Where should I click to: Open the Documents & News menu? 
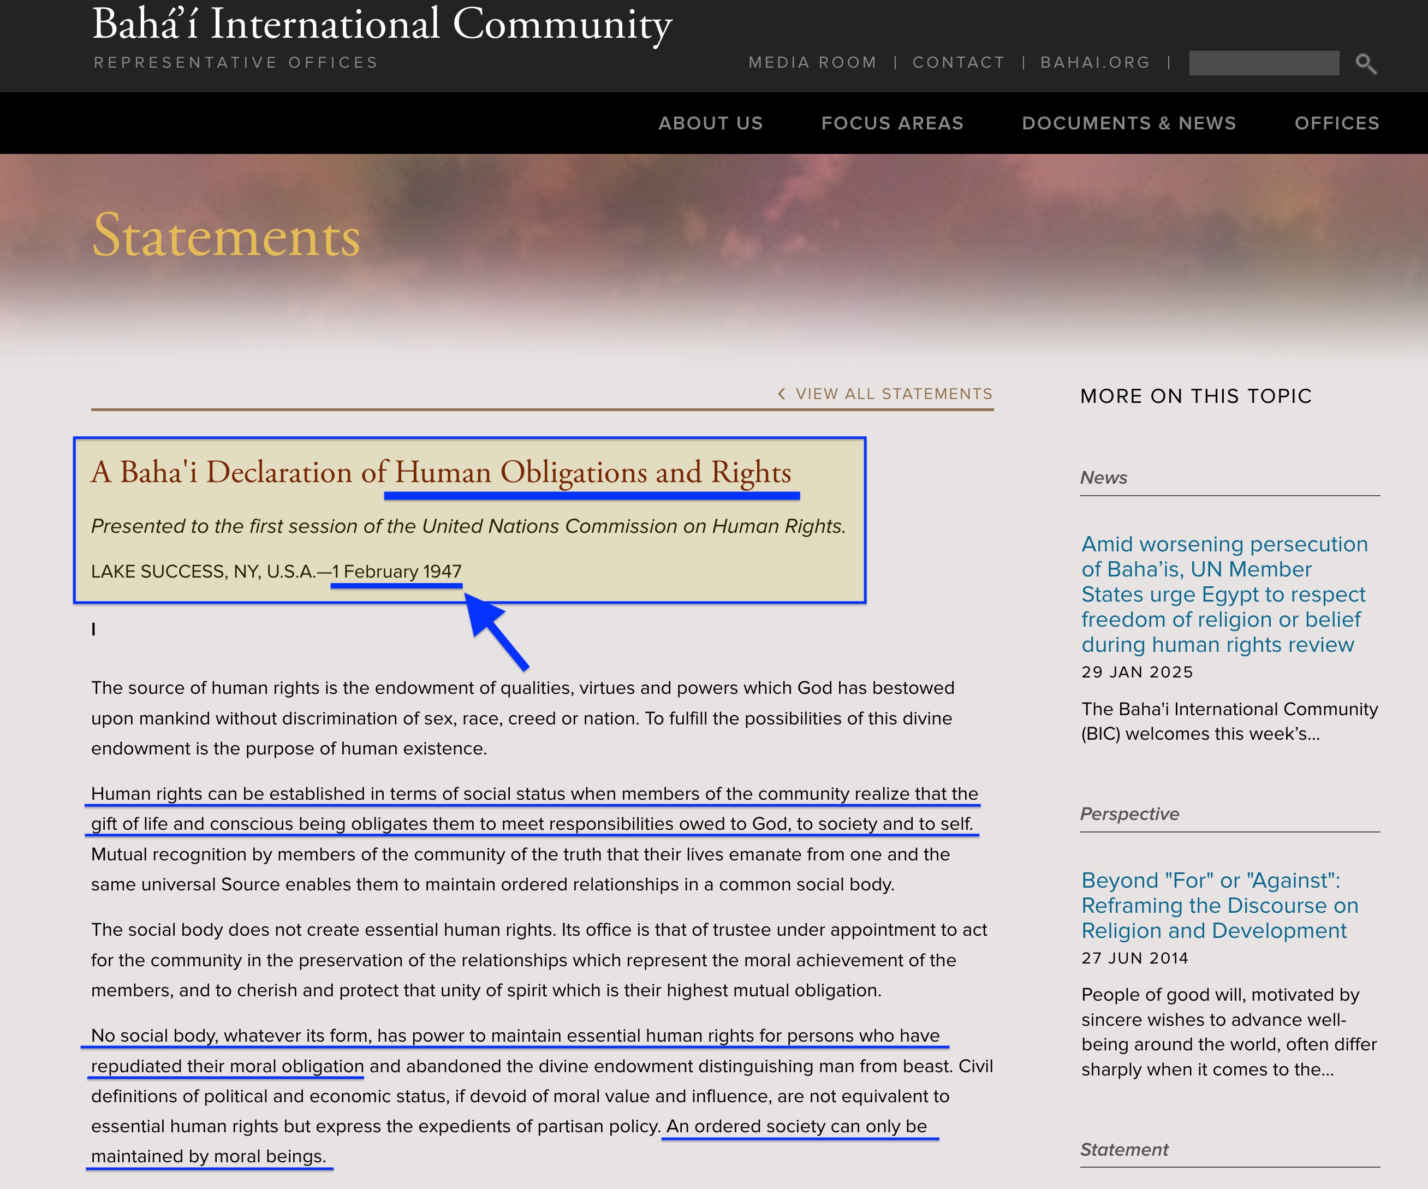pyautogui.click(x=1129, y=123)
